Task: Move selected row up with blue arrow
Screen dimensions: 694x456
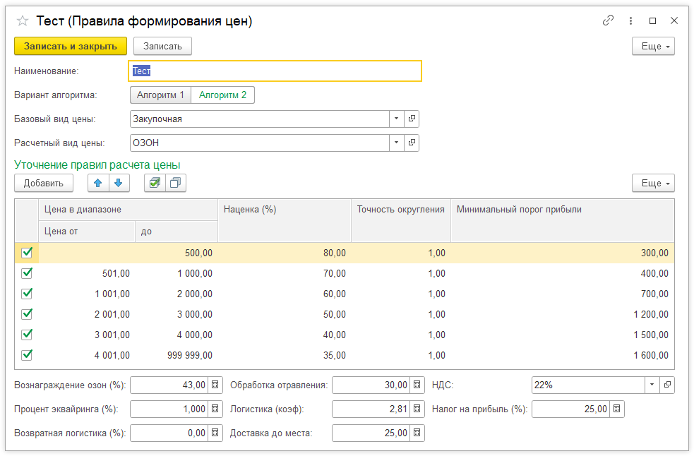Action: point(97,183)
